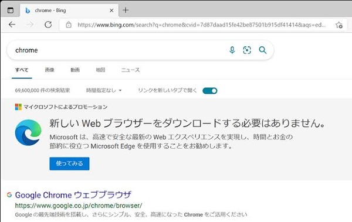
Task: Open Google Chrome ウェブブラウザ result link
Action: tap(73, 195)
